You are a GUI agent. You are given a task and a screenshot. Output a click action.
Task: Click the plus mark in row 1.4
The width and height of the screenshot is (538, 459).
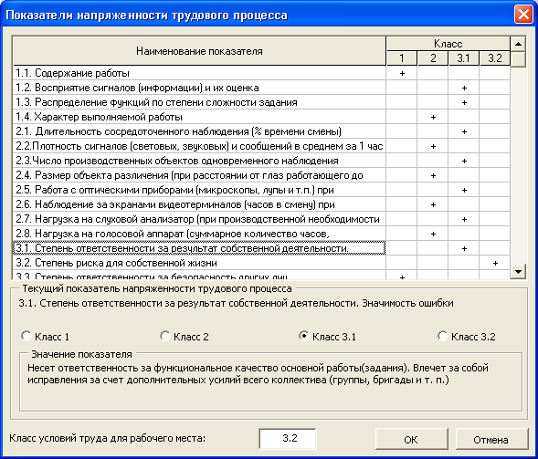point(433,117)
